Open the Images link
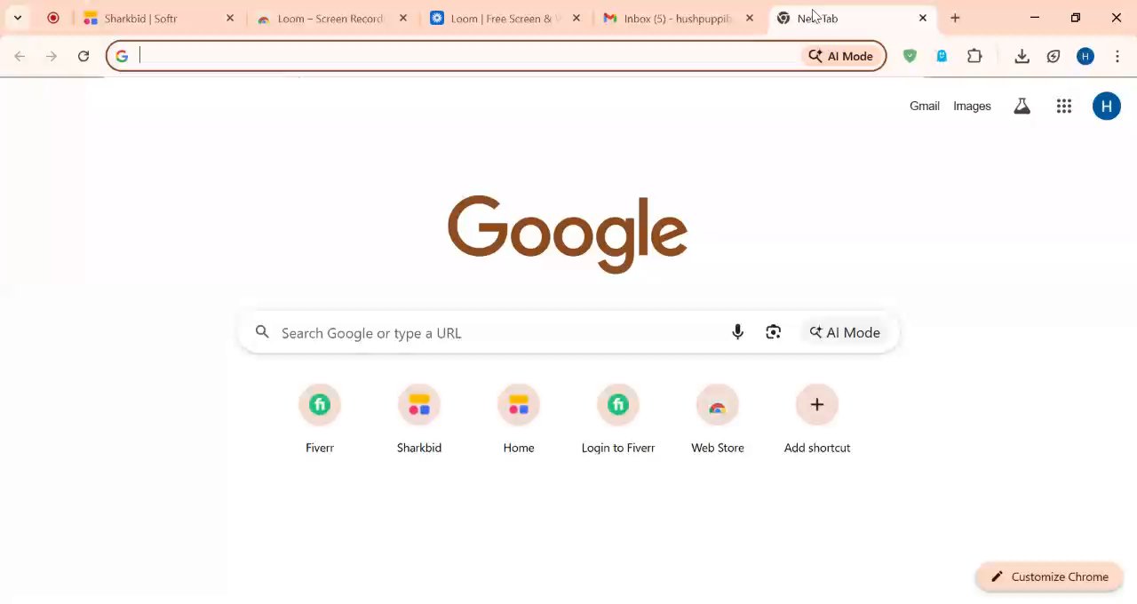Image resolution: width=1137 pixels, height=604 pixels. coord(972,106)
